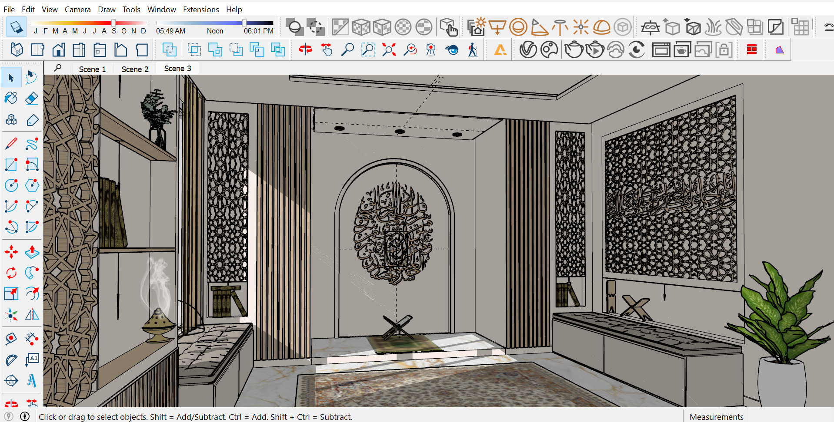Choose the Rectangle tool
Viewport: 834px width, 422px height.
11,165
